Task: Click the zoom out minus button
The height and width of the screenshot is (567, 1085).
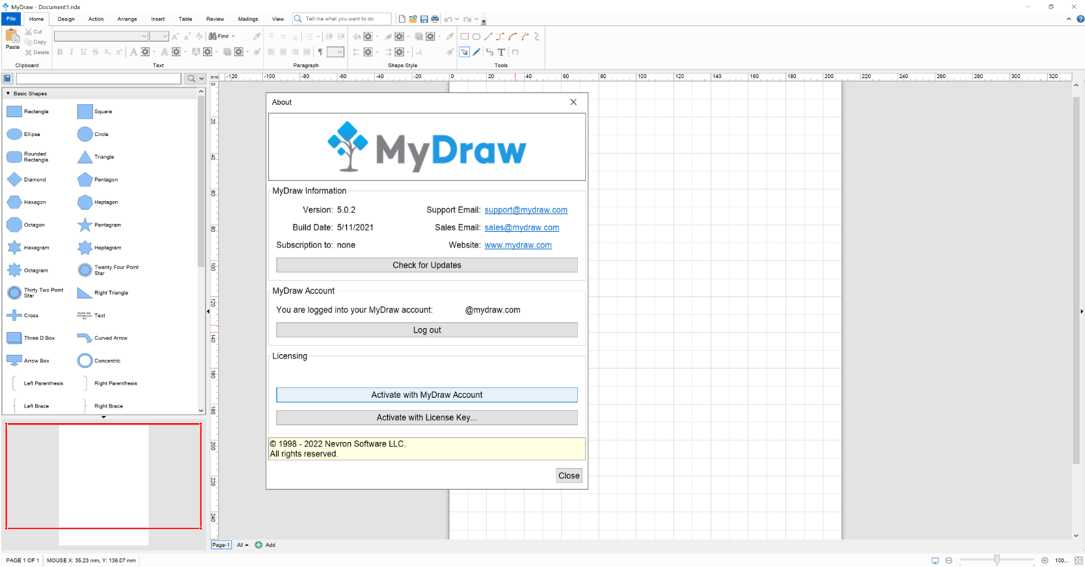Action: point(949,560)
